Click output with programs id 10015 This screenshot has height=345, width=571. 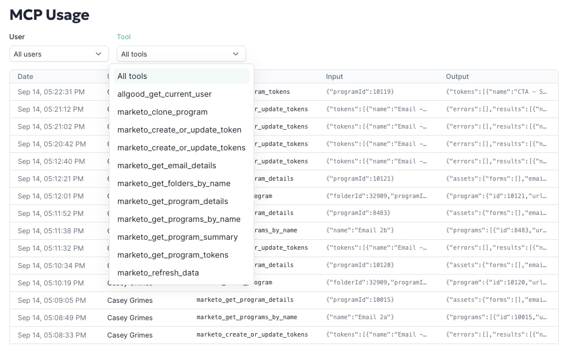[496, 317]
